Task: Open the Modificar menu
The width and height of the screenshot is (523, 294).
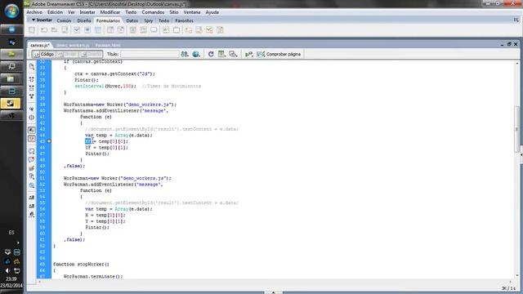Action: click(x=110, y=12)
